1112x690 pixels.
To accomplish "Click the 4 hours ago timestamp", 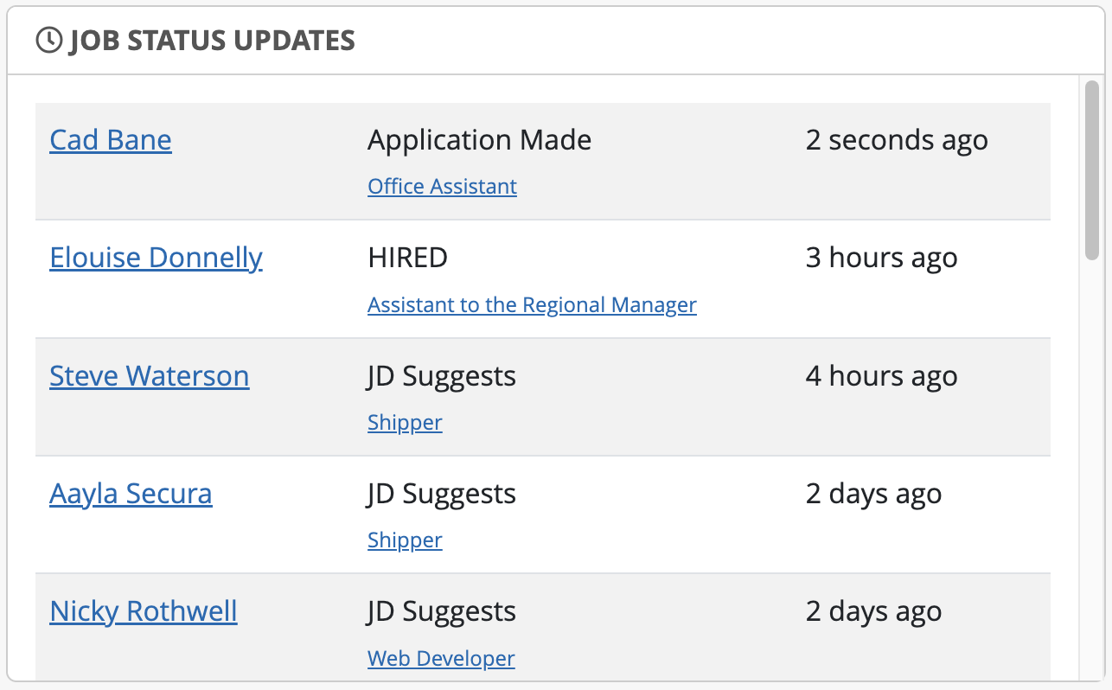I will (x=881, y=376).
